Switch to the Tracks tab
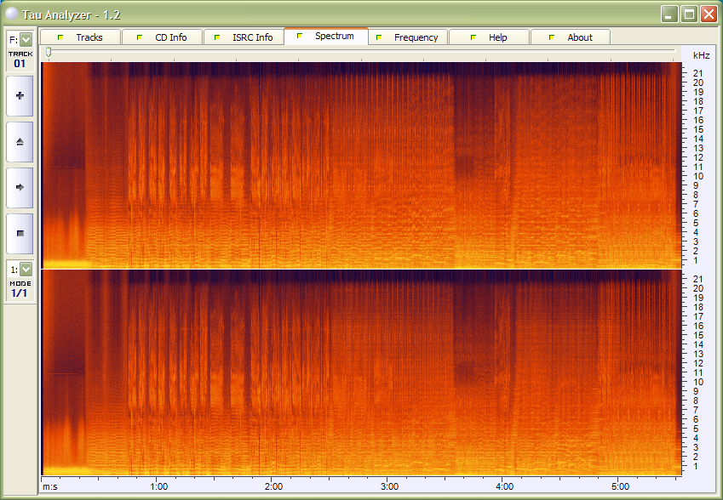 point(81,37)
